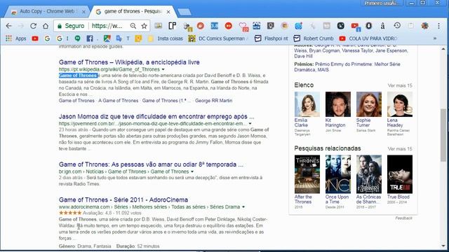Expand the adorocinema result dropdown arrow
The width and height of the screenshot is (449, 252).
click(243, 207)
